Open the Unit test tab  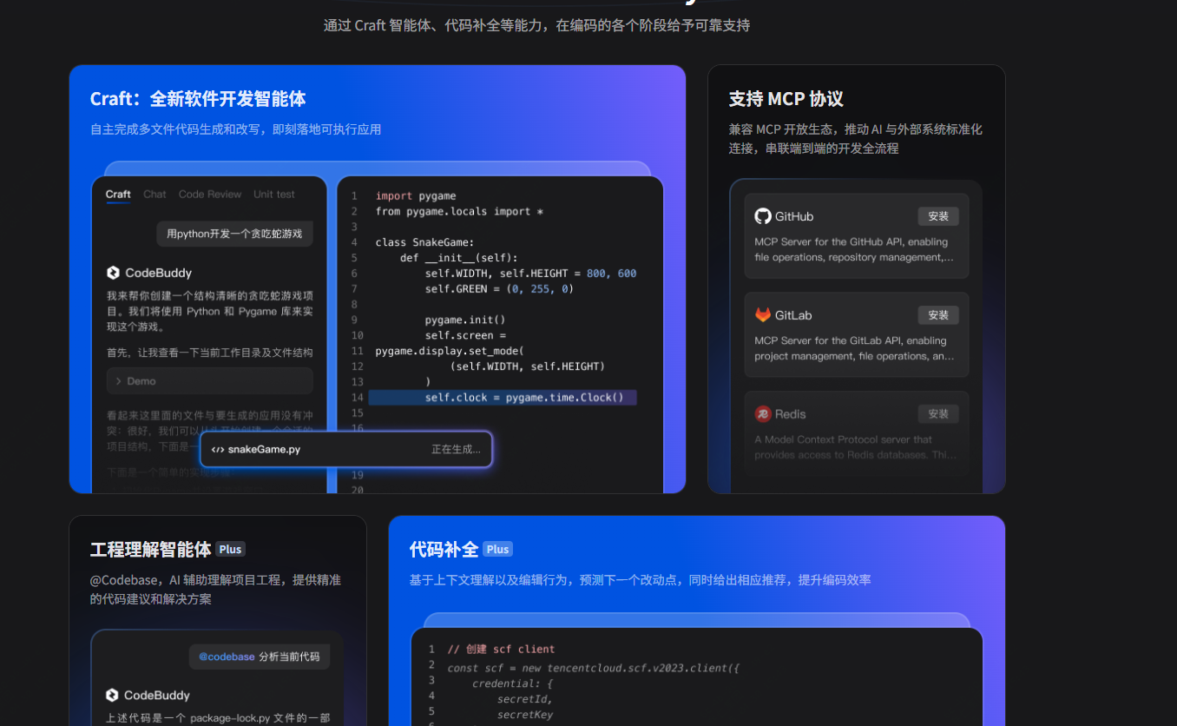tap(274, 195)
